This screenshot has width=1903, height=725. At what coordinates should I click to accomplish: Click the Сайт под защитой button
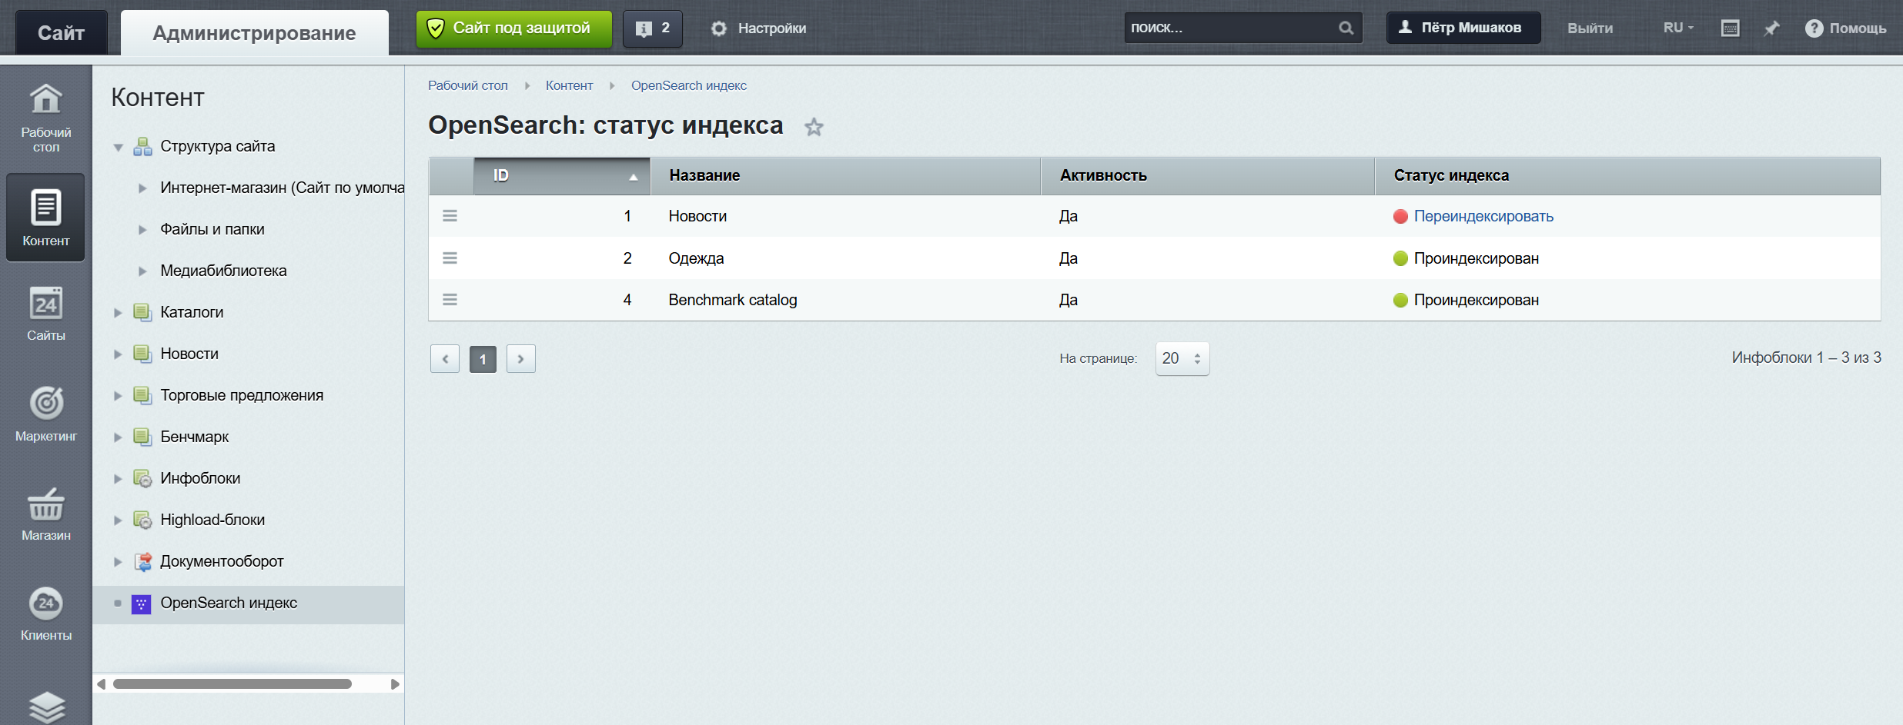[x=514, y=28]
